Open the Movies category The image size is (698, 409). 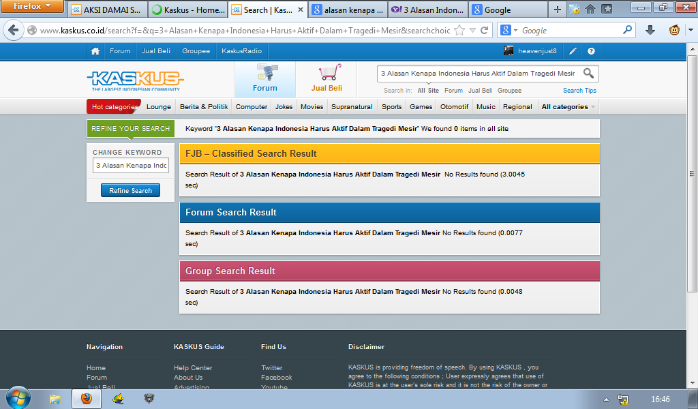click(312, 107)
